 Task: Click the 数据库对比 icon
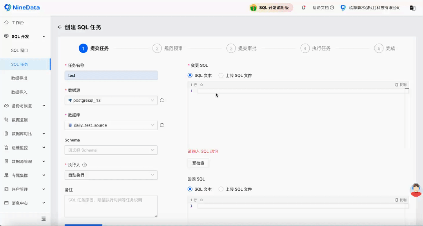[7, 134]
